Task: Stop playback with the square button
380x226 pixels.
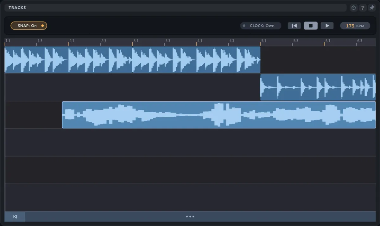Action: point(311,26)
